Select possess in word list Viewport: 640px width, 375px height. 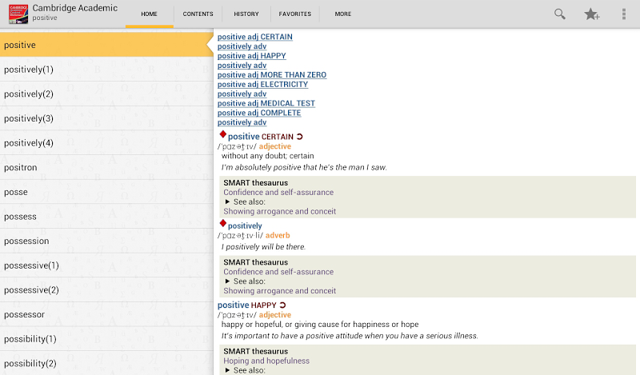pyautogui.click(x=106, y=216)
